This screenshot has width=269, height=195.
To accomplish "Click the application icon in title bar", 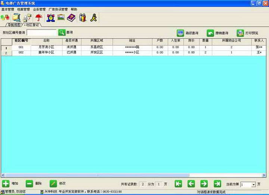I will (x=2, y=3).
